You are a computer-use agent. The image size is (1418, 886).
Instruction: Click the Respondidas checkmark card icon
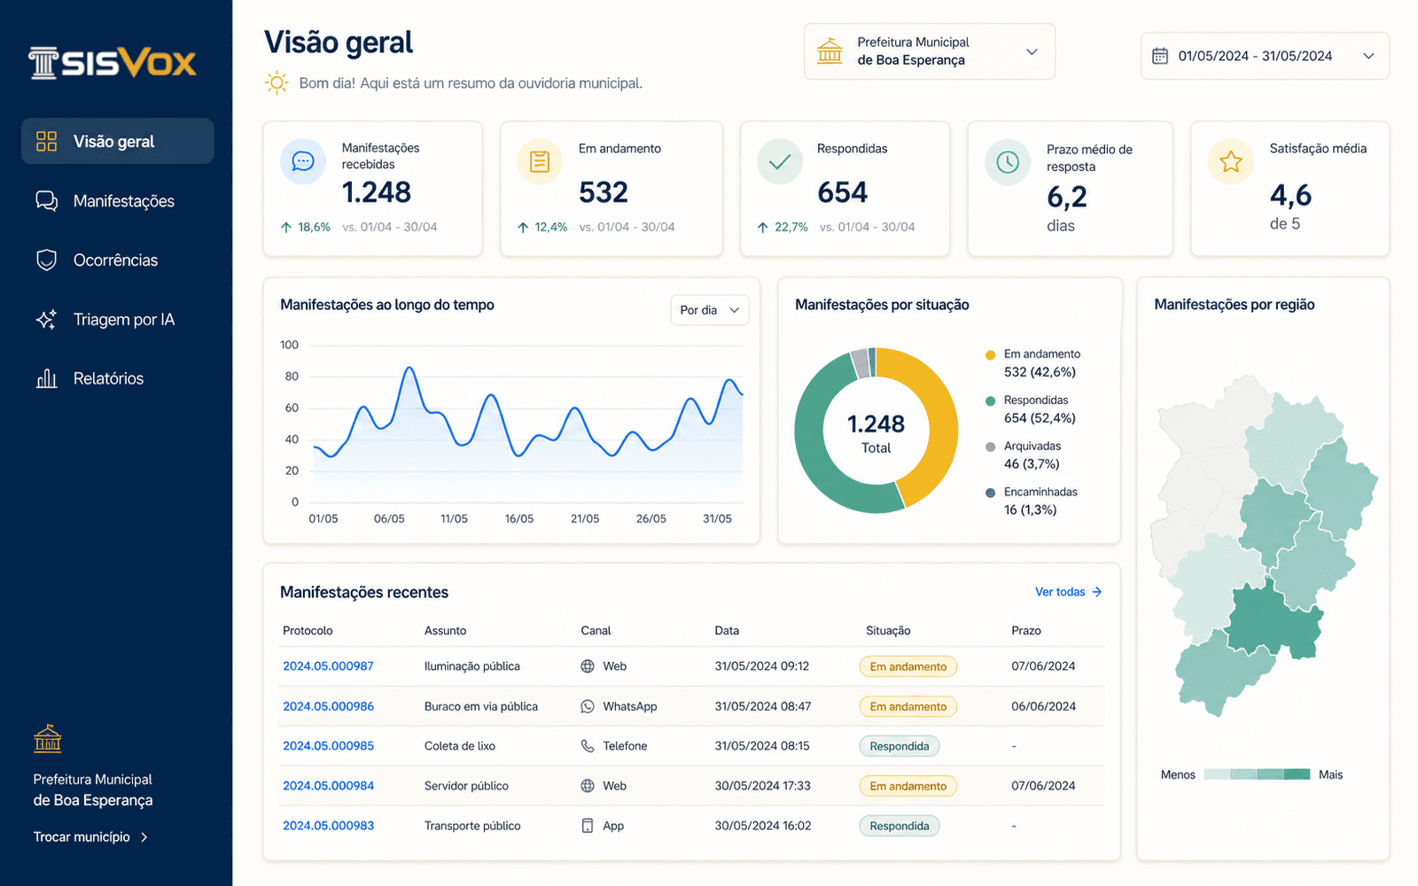coord(780,161)
